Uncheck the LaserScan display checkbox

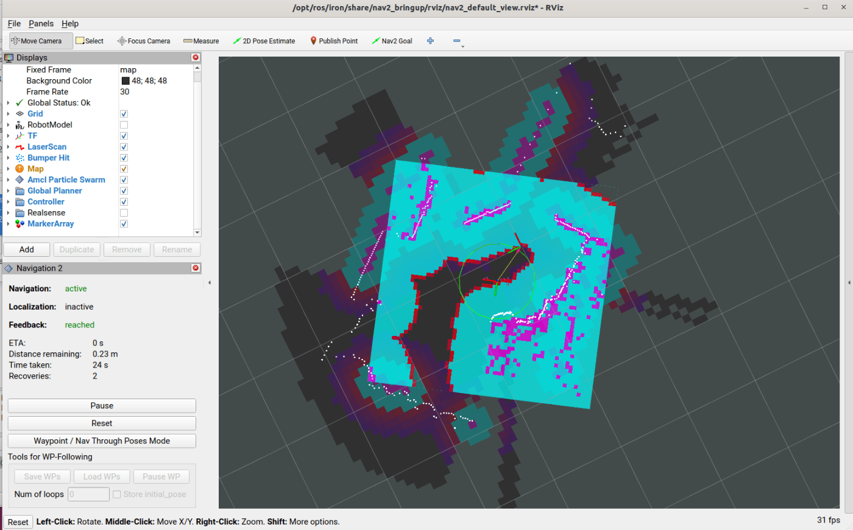click(124, 147)
